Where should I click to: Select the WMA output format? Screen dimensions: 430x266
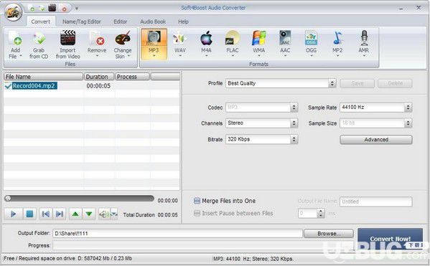[x=259, y=44]
